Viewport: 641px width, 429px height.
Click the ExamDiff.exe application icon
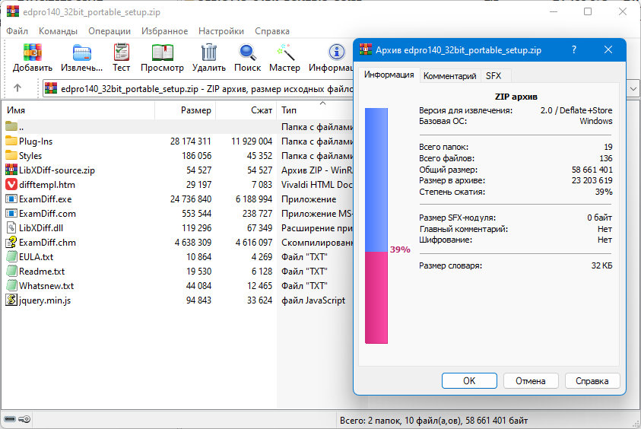pyautogui.click(x=11, y=199)
